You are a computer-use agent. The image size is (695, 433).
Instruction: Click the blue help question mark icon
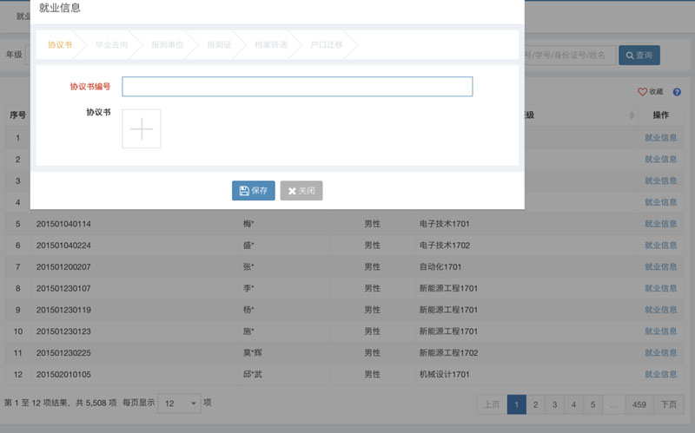coord(677,92)
